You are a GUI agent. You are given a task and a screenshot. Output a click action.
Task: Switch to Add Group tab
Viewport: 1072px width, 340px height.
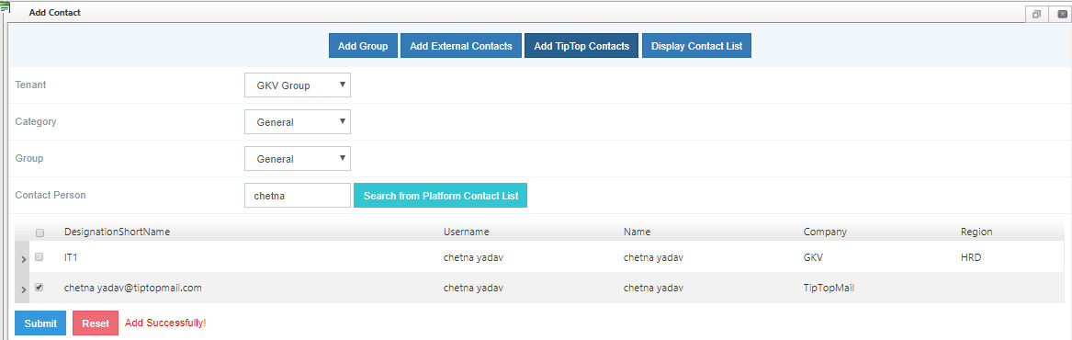[363, 46]
